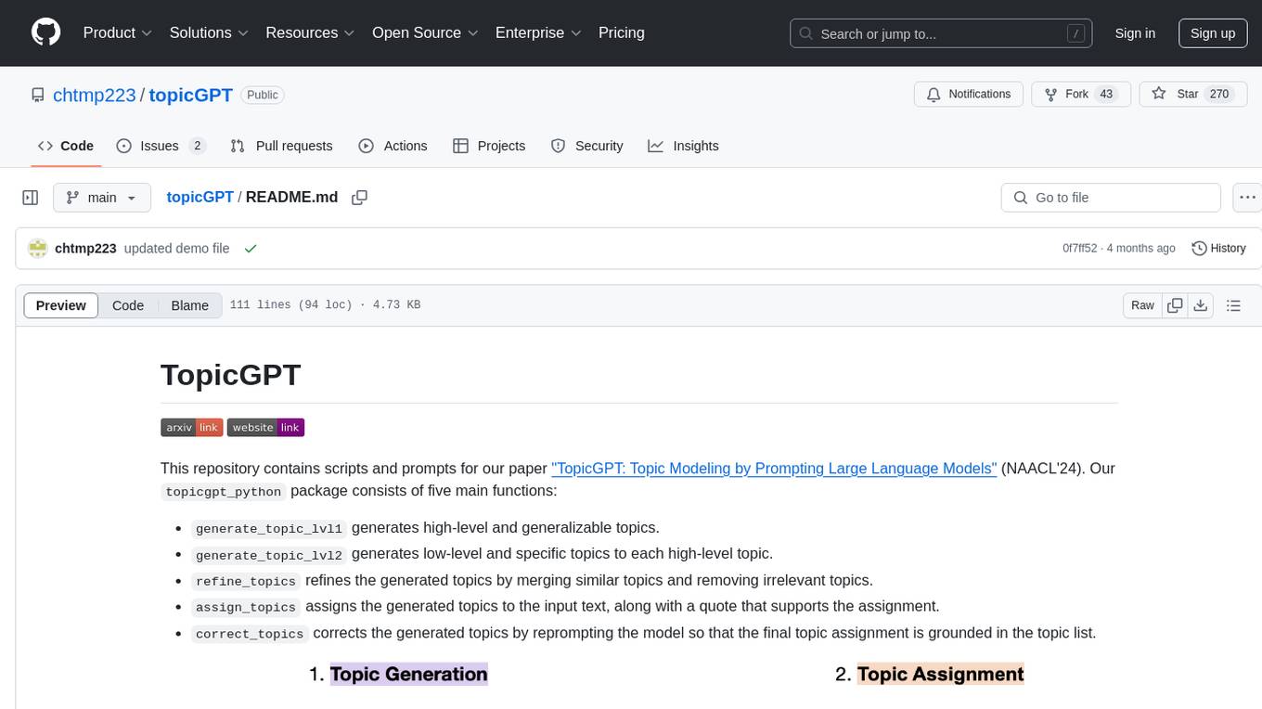Switch to Code view
This screenshot has width=1262, height=709.
point(128,305)
